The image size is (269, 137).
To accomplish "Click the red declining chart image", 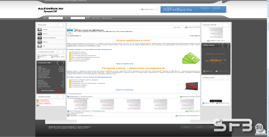I will pyautogui.click(x=191, y=86).
